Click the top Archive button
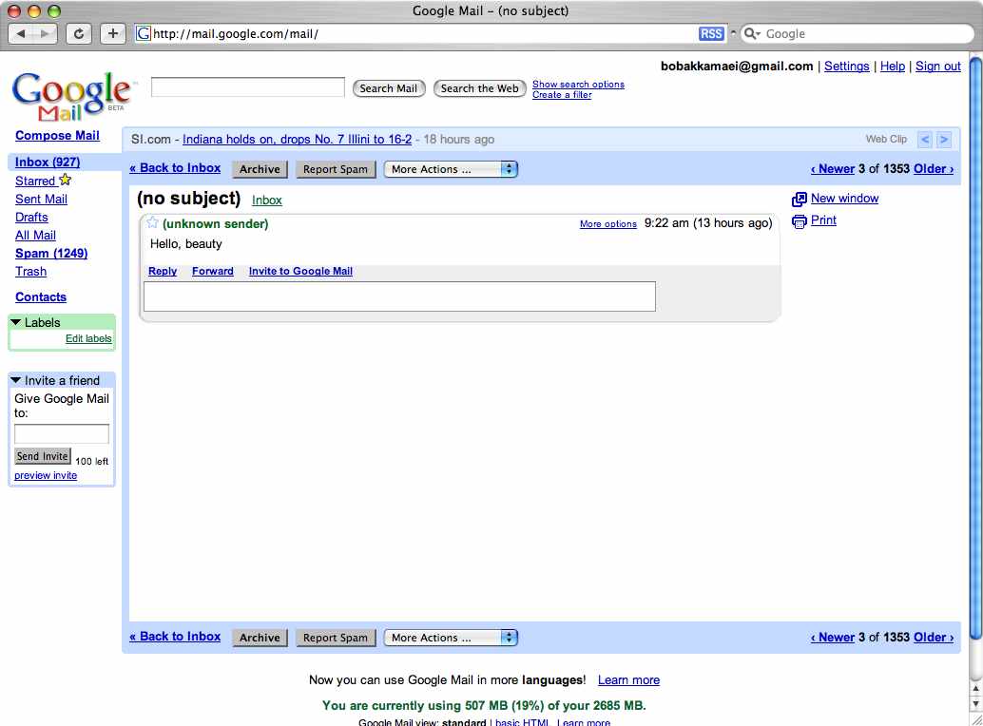983x726 pixels. click(260, 169)
